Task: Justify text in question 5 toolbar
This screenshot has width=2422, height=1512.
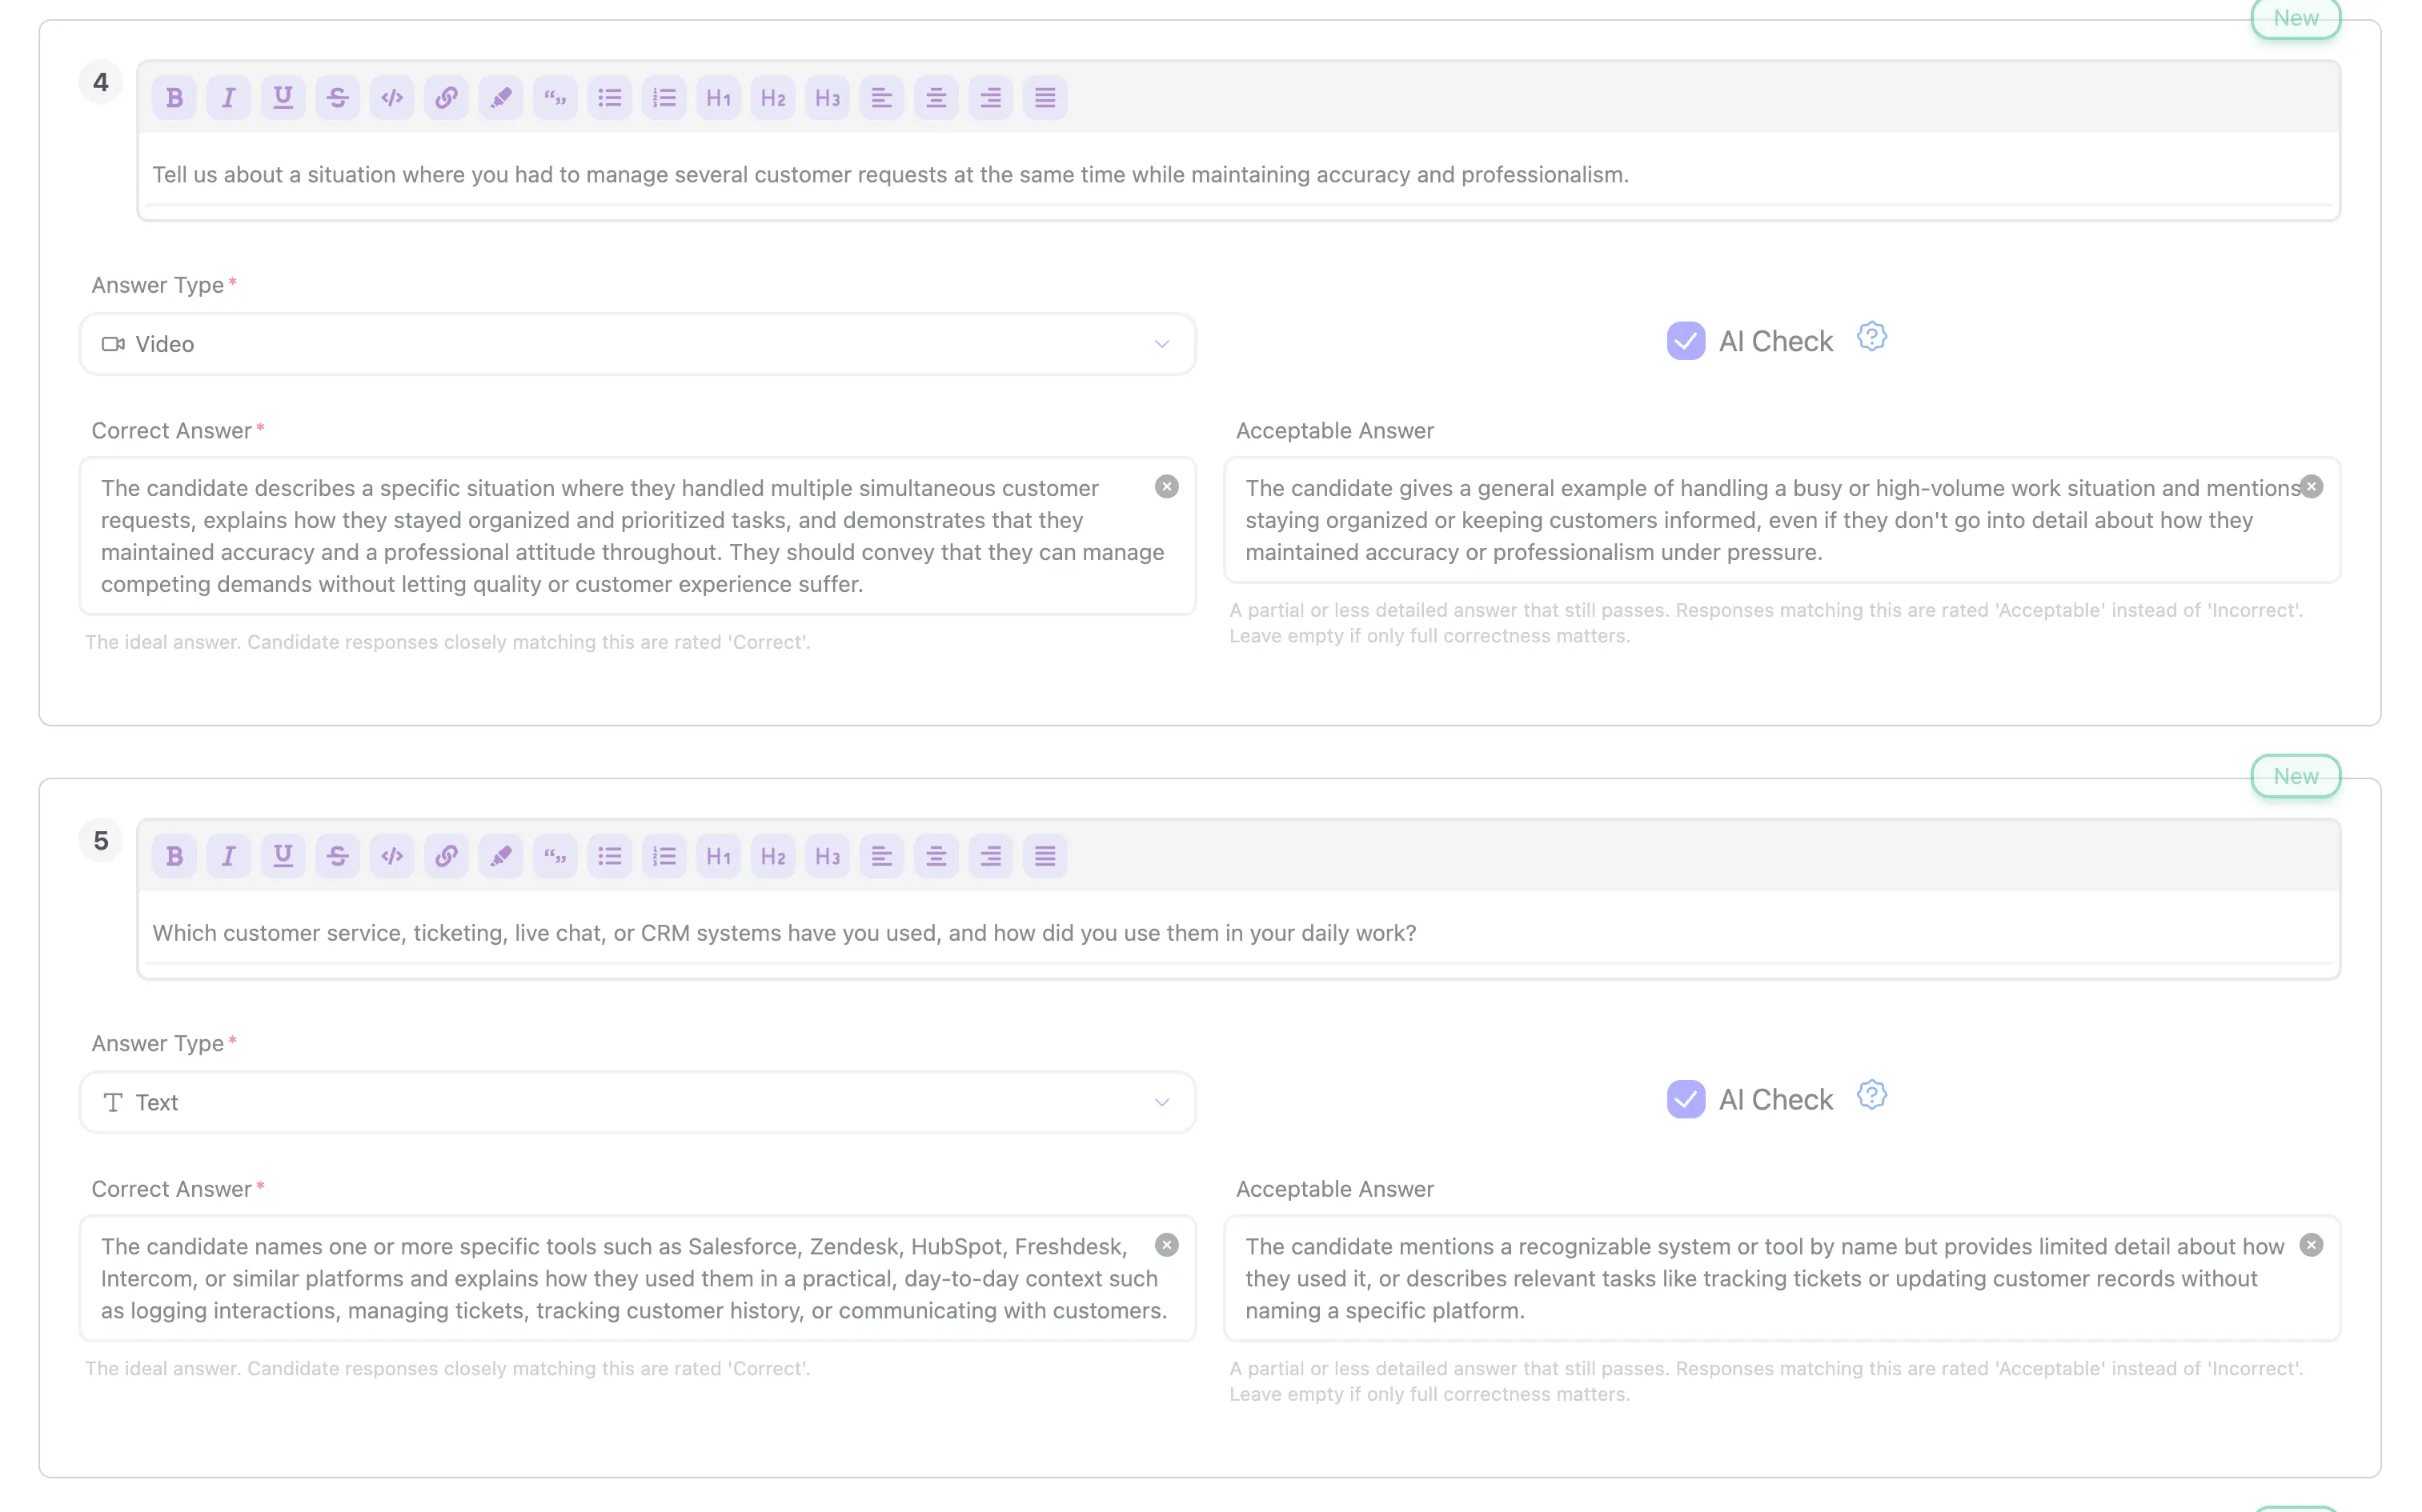Action: pos(1045,856)
